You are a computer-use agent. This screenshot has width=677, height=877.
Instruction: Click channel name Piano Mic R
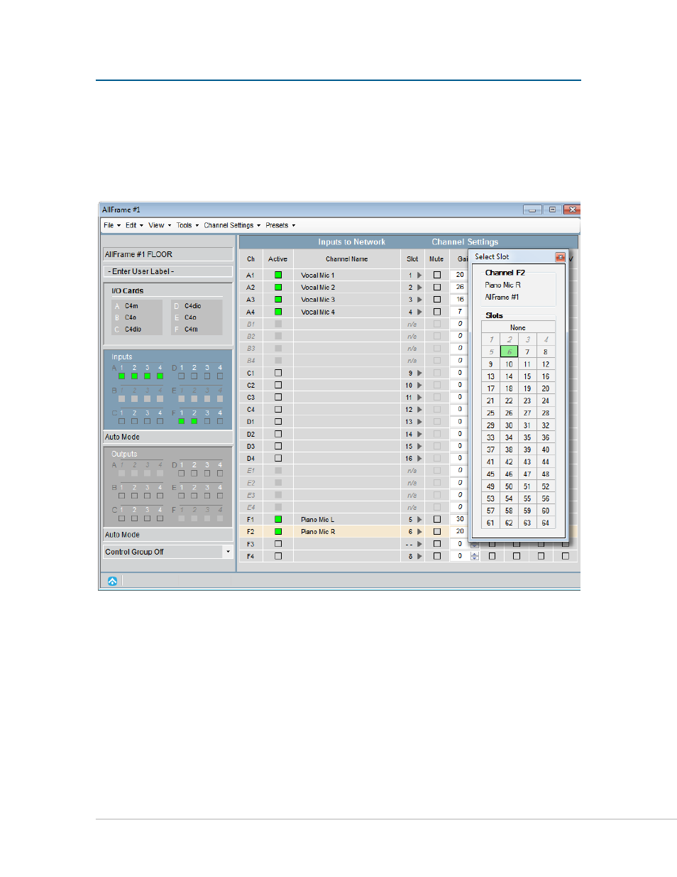click(318, 532)
